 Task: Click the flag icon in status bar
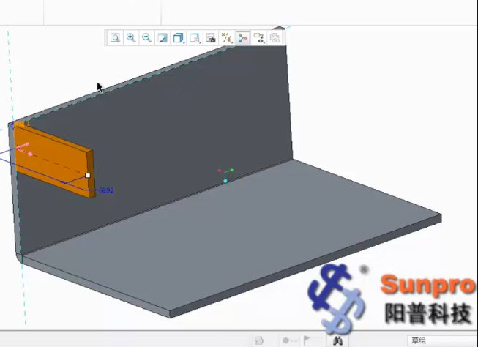[x=307, y=340]
